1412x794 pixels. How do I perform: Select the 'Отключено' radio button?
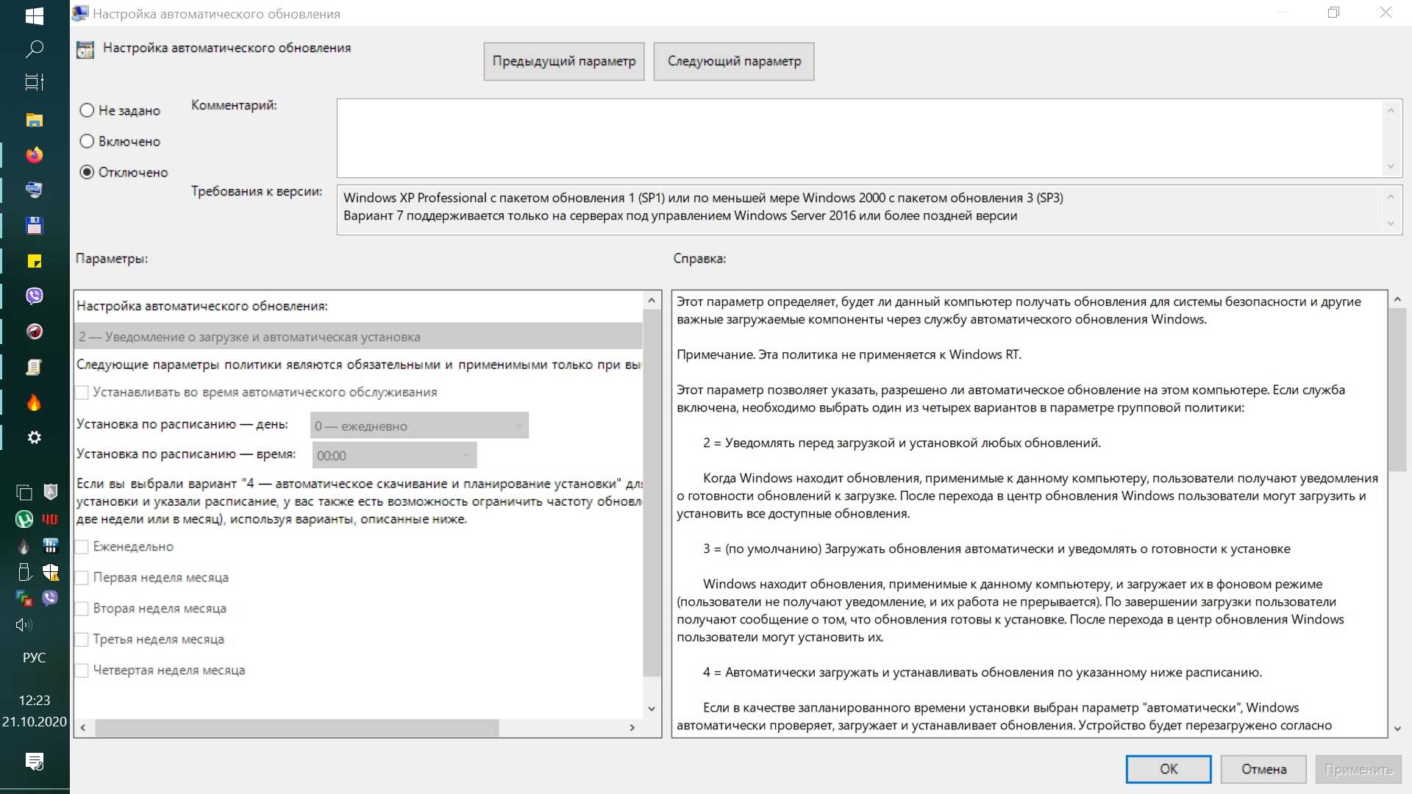tap(87, 172)
